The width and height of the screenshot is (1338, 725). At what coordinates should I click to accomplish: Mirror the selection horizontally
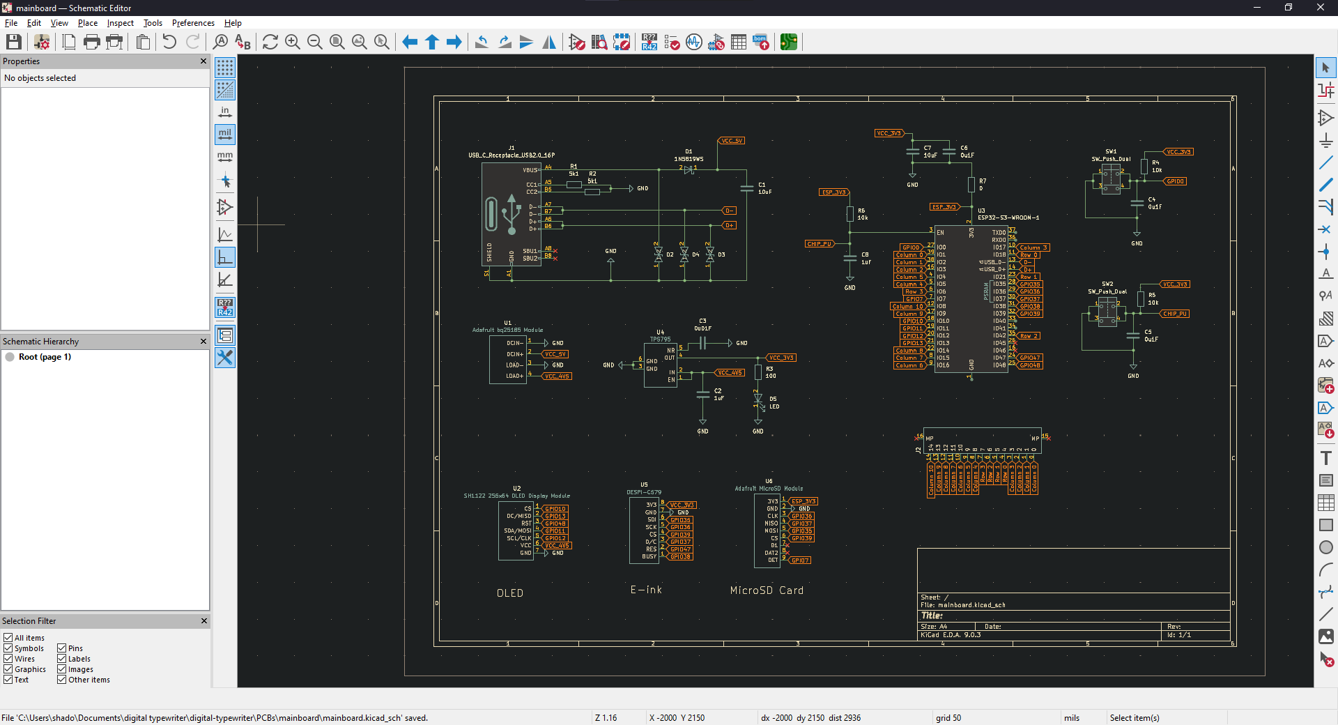click(x=549, y=42)
